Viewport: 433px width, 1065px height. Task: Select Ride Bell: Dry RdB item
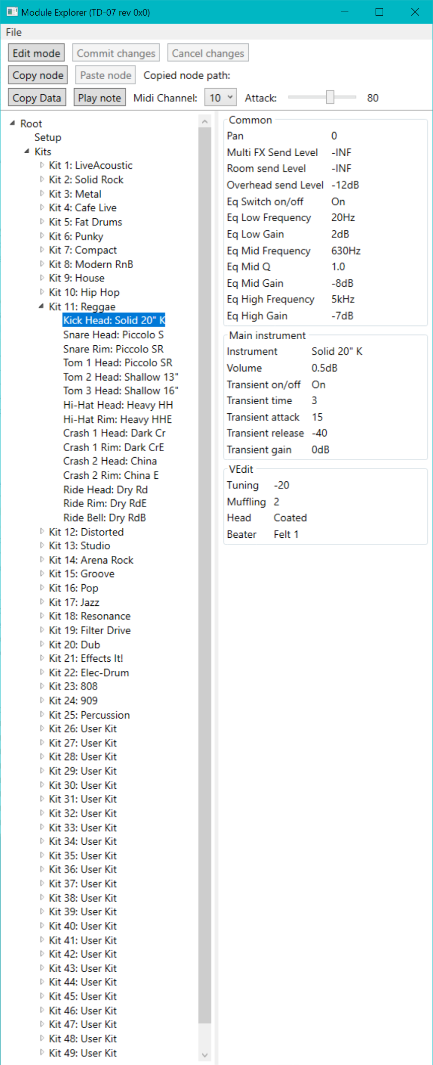click(x=104, y=518)
